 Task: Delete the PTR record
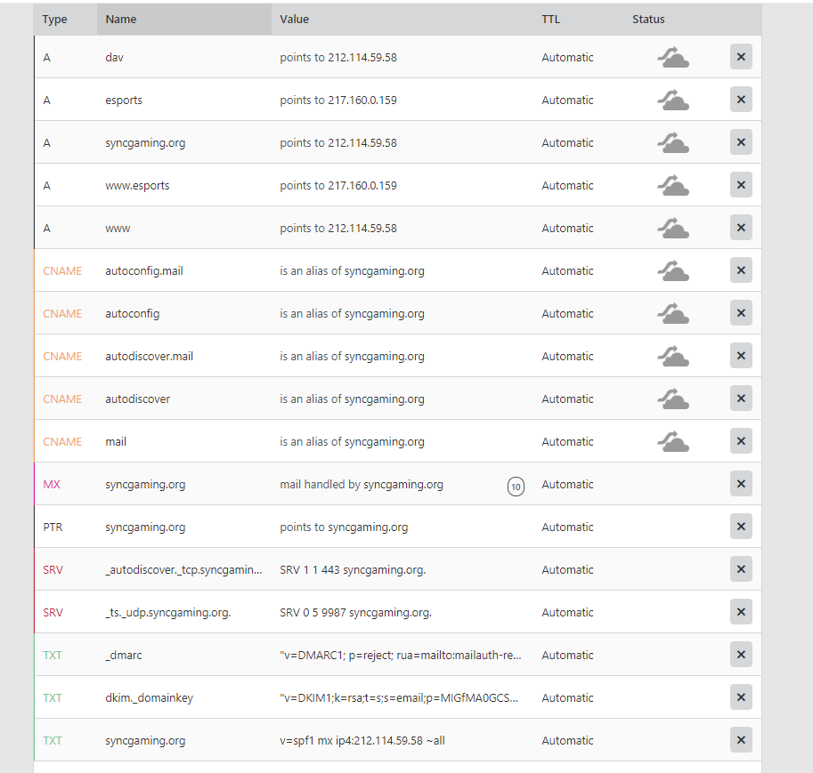click(741, 527)
